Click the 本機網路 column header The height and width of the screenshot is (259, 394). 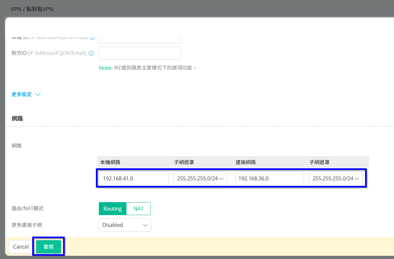(x=110, y=162)
